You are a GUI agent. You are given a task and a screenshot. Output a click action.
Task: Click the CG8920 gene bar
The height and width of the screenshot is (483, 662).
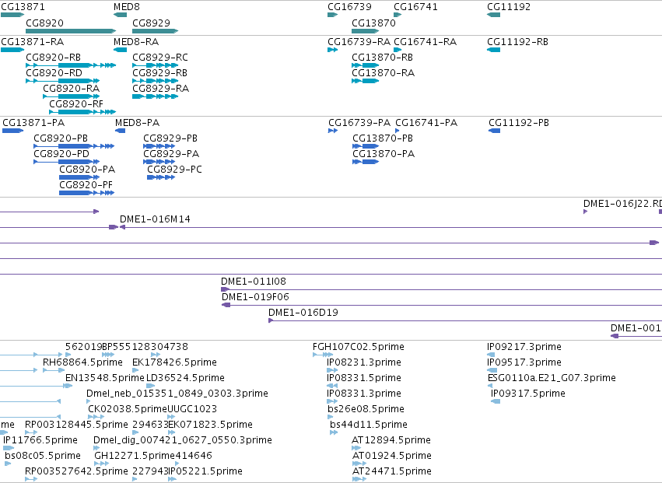point(71,31)
